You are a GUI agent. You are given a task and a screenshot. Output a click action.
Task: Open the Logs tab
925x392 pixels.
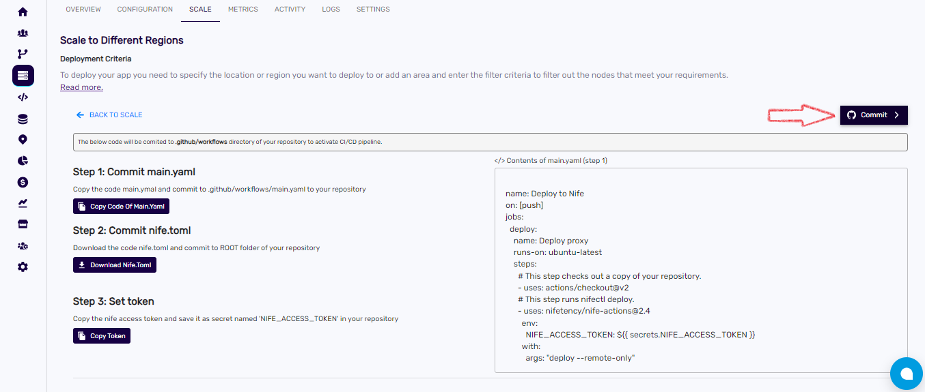331,10
